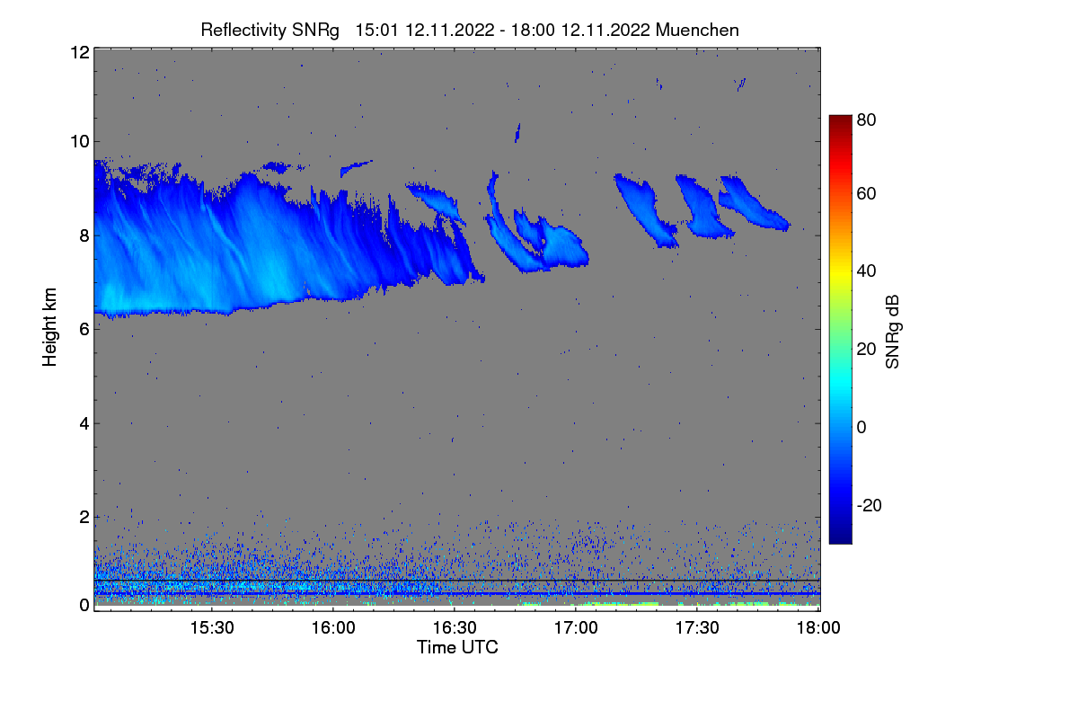1078x719 pixels.
Task: Click the colorbar value '40'
Action: pos(867,271)
